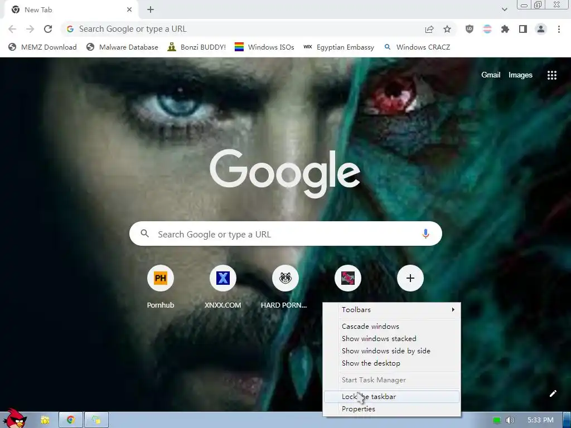Screen dimensions: 571x428
Task: Open the MEMZ Download bookmark
Action: click(x=42, y=47)
